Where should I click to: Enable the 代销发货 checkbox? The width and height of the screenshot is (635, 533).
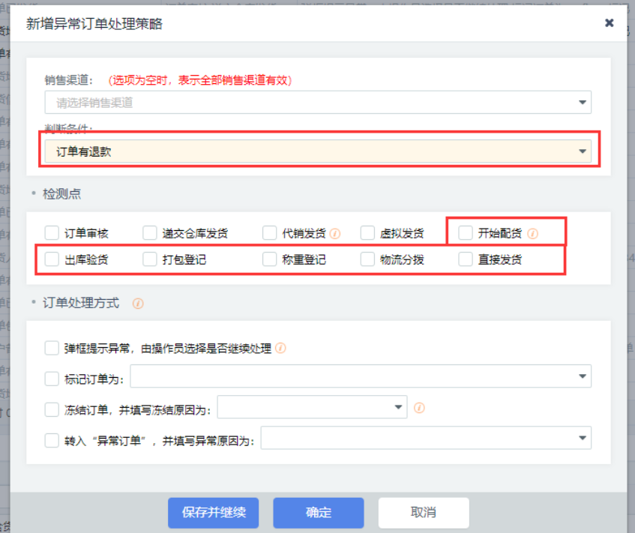tap(270, 233)
